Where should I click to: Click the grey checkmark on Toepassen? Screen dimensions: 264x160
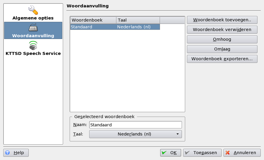(187, 153)
